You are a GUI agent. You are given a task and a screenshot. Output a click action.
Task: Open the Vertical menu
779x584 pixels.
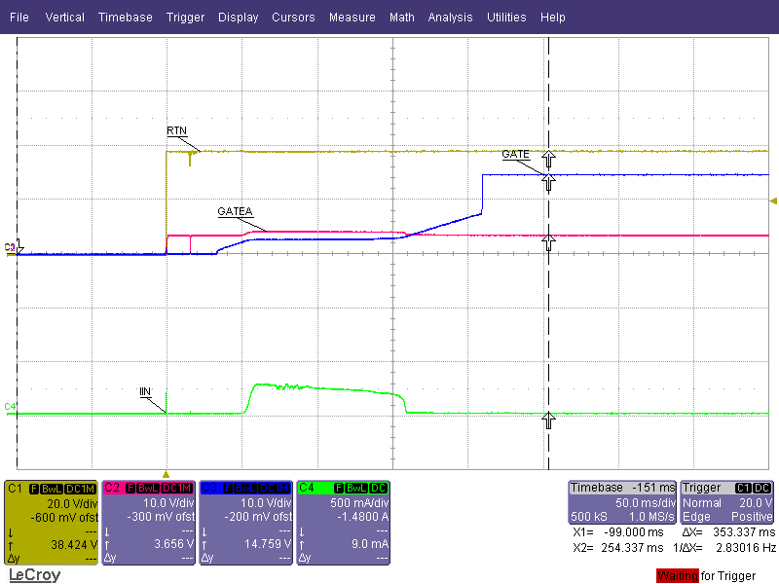(x=64, y=18)
